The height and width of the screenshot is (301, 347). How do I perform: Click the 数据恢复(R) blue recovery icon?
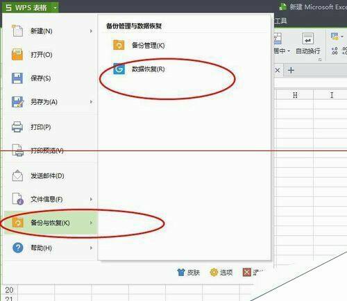point(119,69)
